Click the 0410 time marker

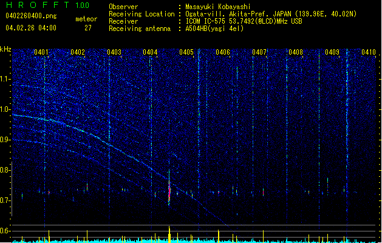pos(369,52)
